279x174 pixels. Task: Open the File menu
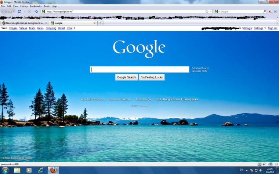pos(3,6)
